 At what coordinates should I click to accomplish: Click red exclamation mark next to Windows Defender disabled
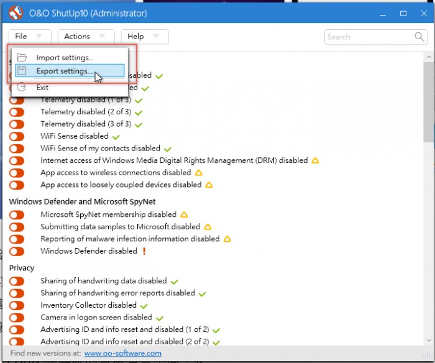(x=144, y=251)
